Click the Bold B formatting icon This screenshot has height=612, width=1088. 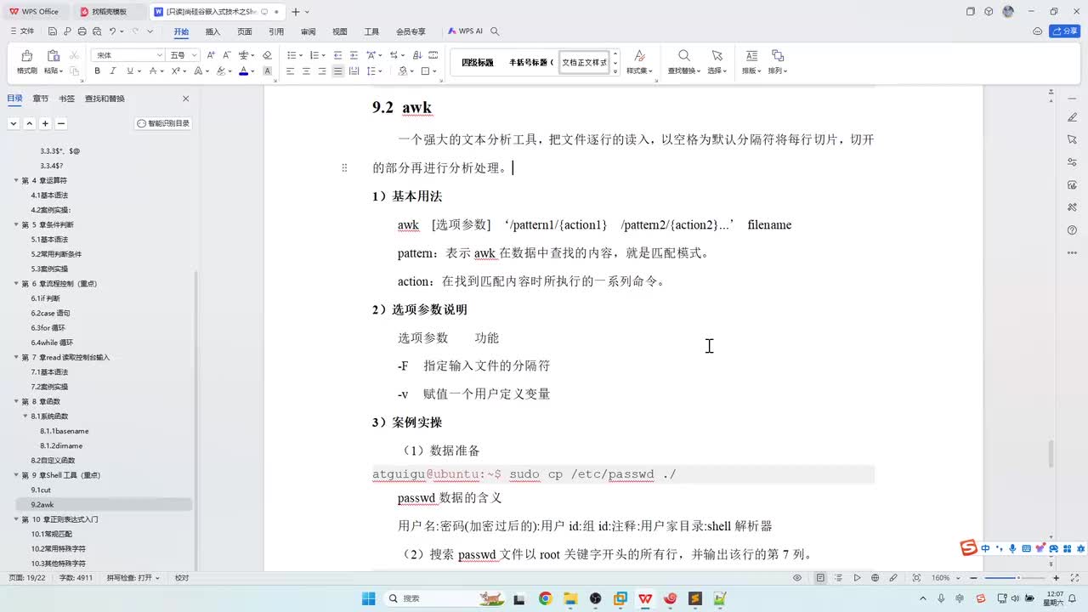[97, 71]
